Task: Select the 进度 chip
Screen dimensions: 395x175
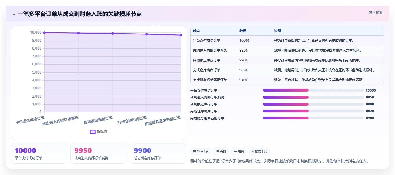Action: (239, 151)
